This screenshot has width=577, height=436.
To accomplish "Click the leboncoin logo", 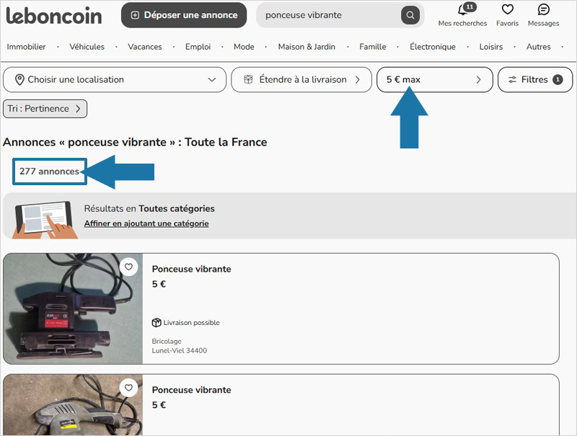I will click(x=53, y=15).
